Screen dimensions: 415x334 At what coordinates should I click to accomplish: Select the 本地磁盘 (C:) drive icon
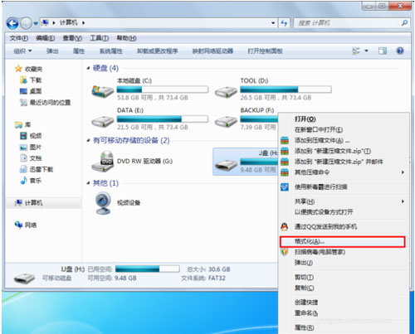[103, 91]
